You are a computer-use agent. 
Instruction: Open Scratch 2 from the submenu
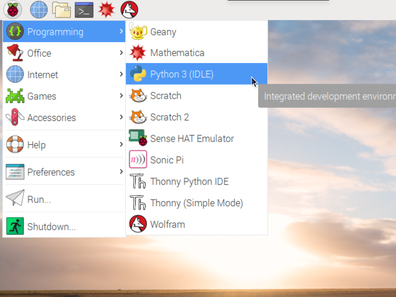click(x=196, y=117)
